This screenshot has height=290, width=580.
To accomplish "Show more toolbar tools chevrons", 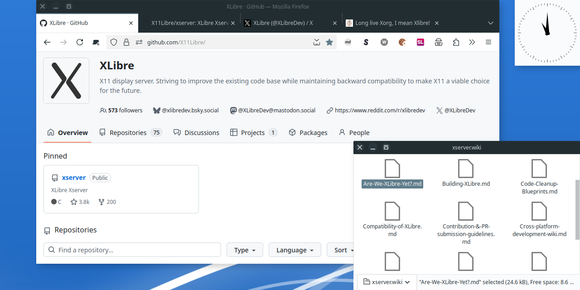I will (x=472, y=42).
